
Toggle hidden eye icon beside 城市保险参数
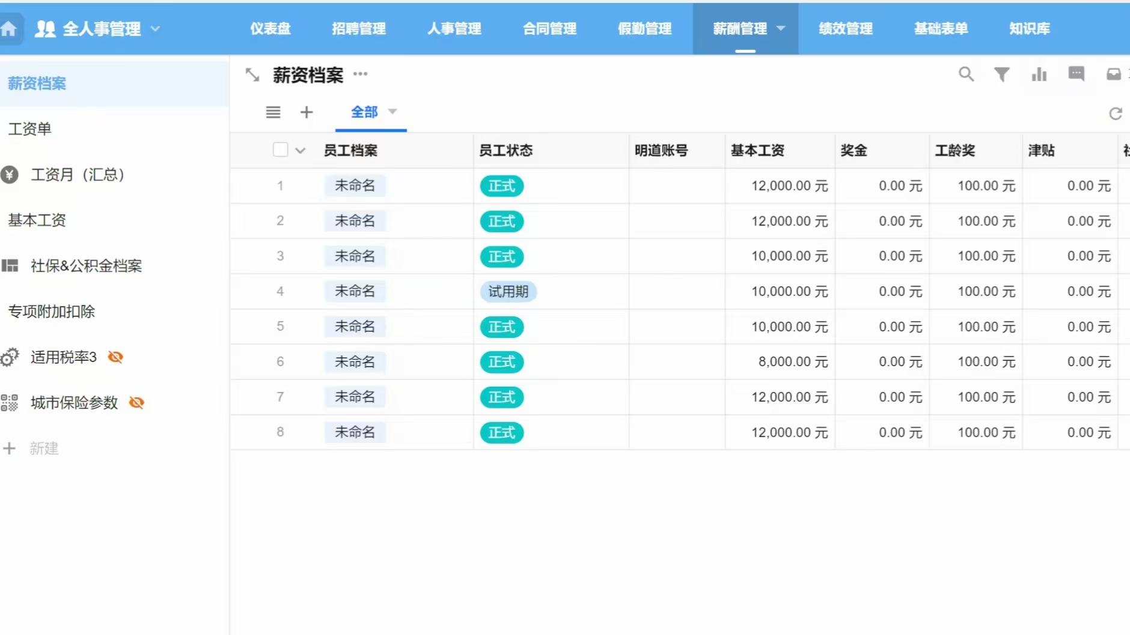[137, 403]
